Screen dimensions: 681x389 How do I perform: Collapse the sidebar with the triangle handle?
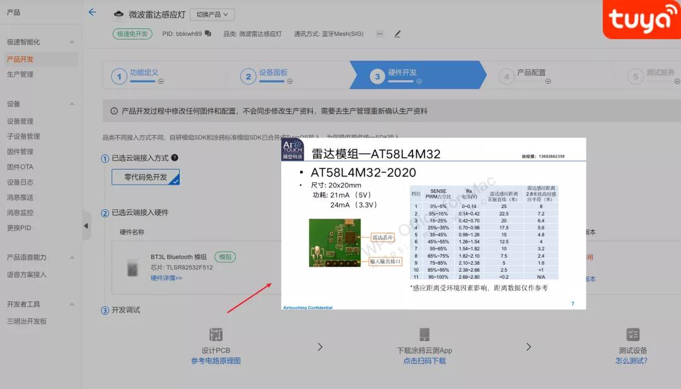point(86,226)
